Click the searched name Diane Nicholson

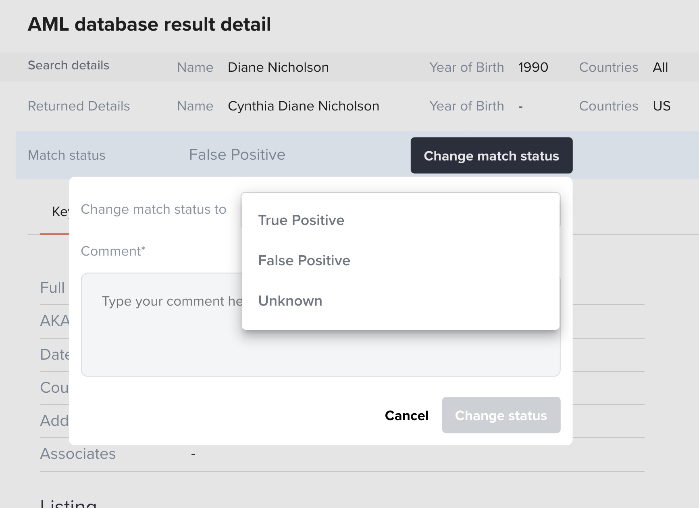pyautogui.click(x=278, y=67)
